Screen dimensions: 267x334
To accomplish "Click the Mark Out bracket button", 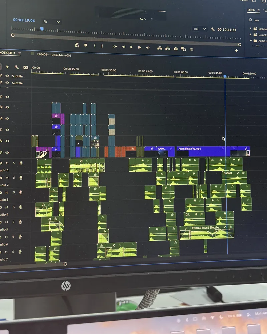I will tap(102, 46).
